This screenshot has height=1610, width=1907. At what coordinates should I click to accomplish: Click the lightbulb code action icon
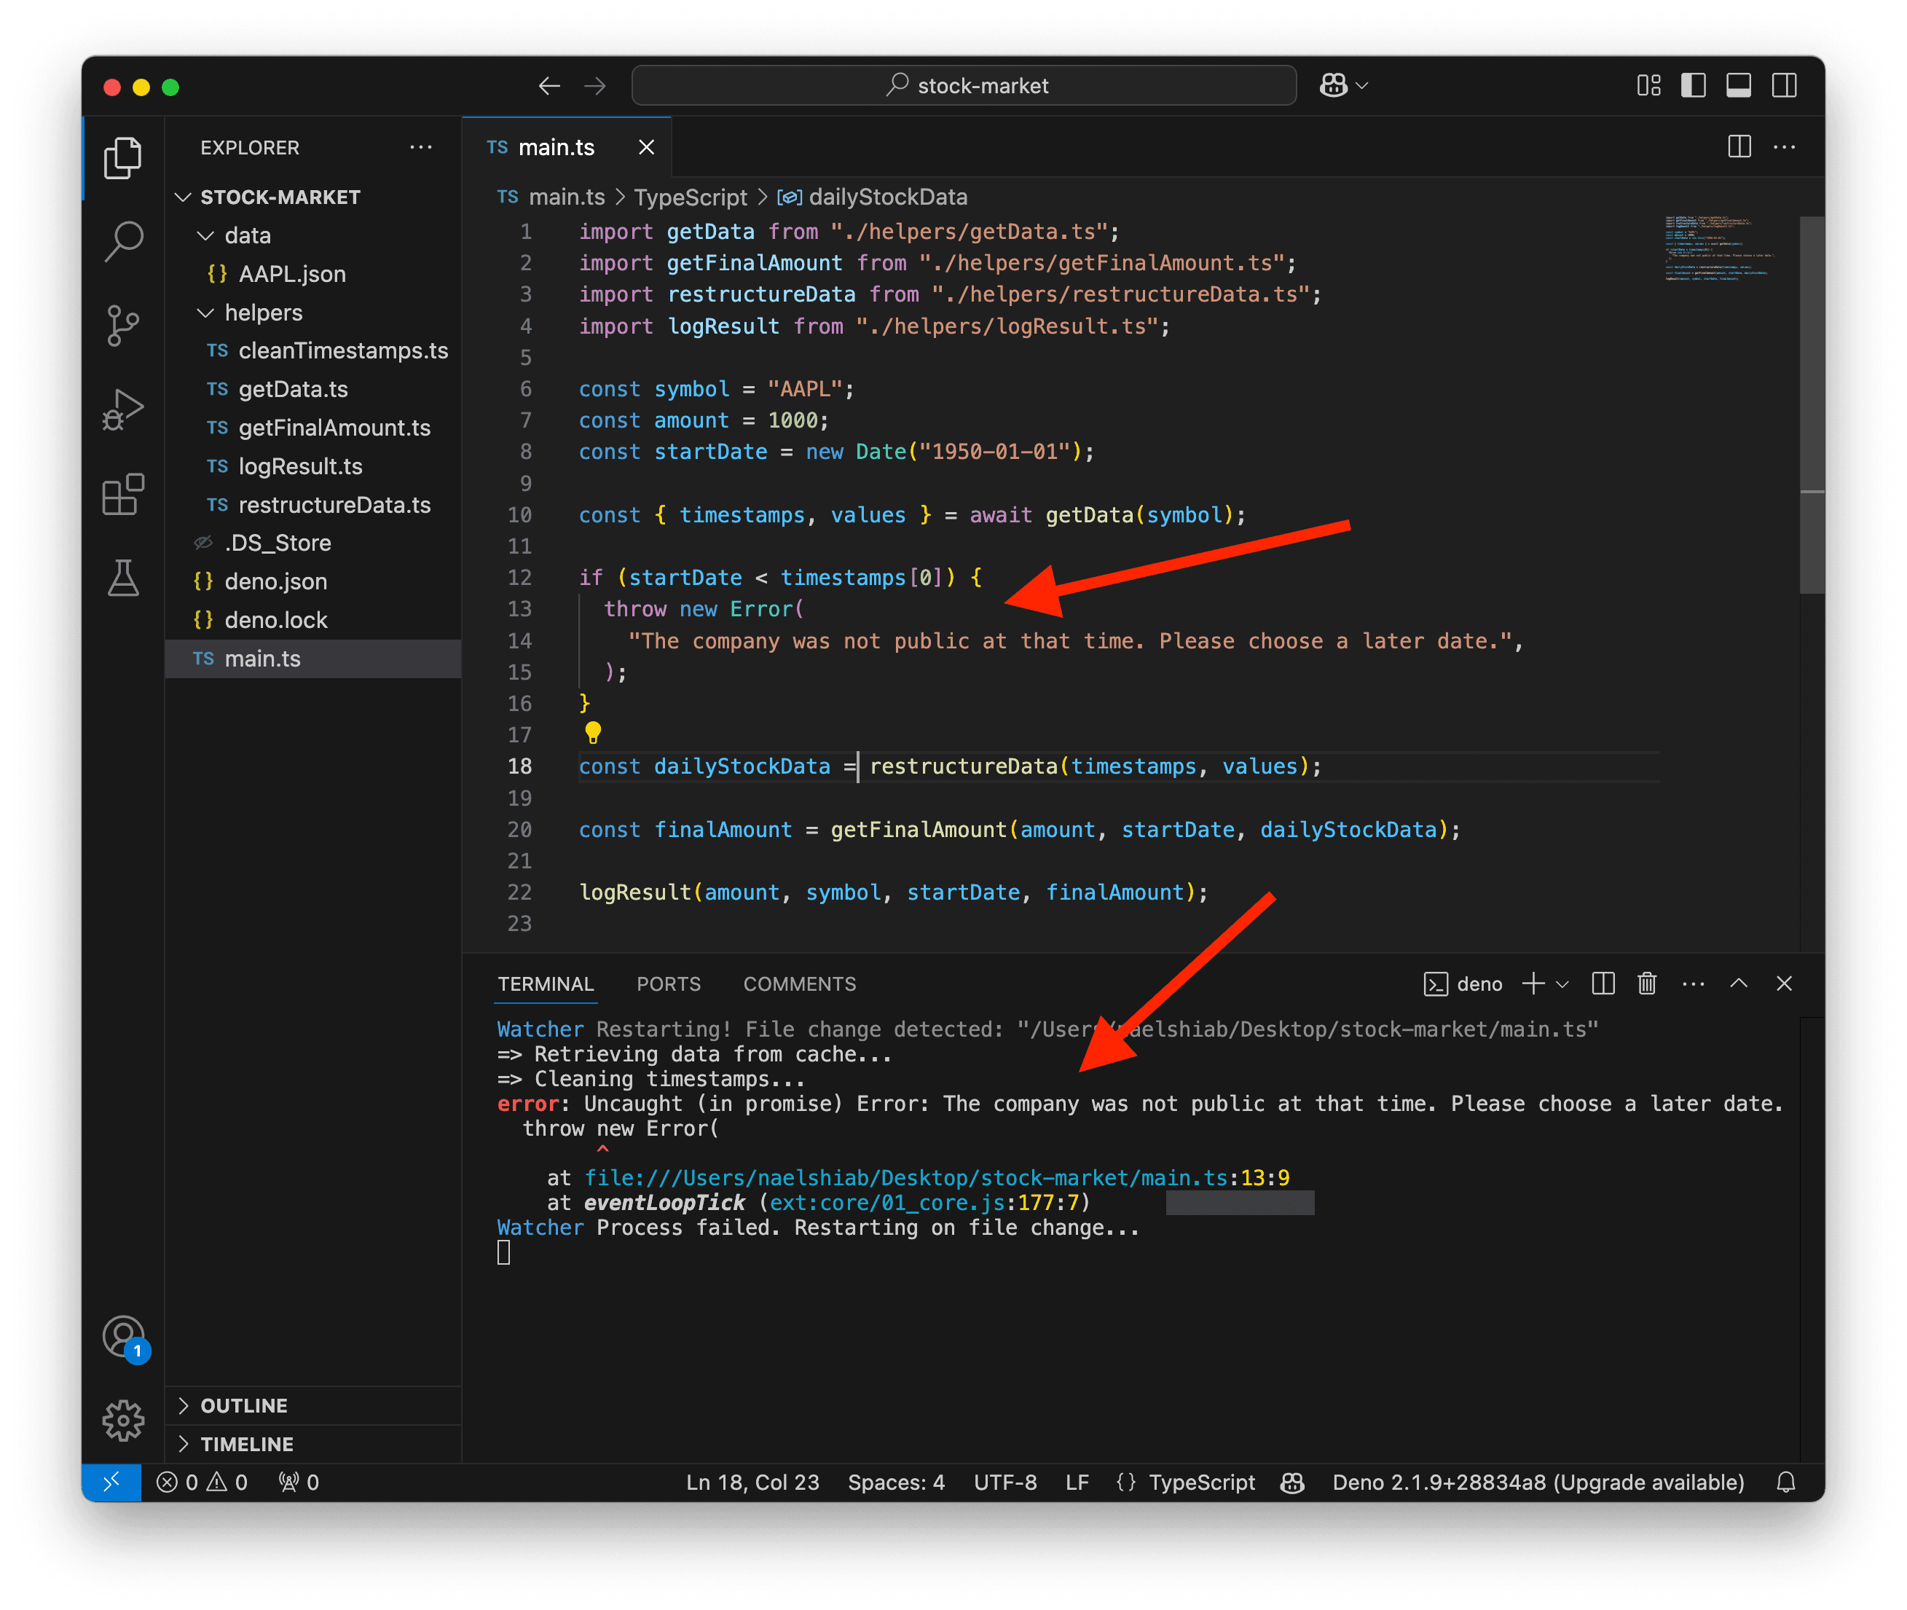(x=593, y=732)
